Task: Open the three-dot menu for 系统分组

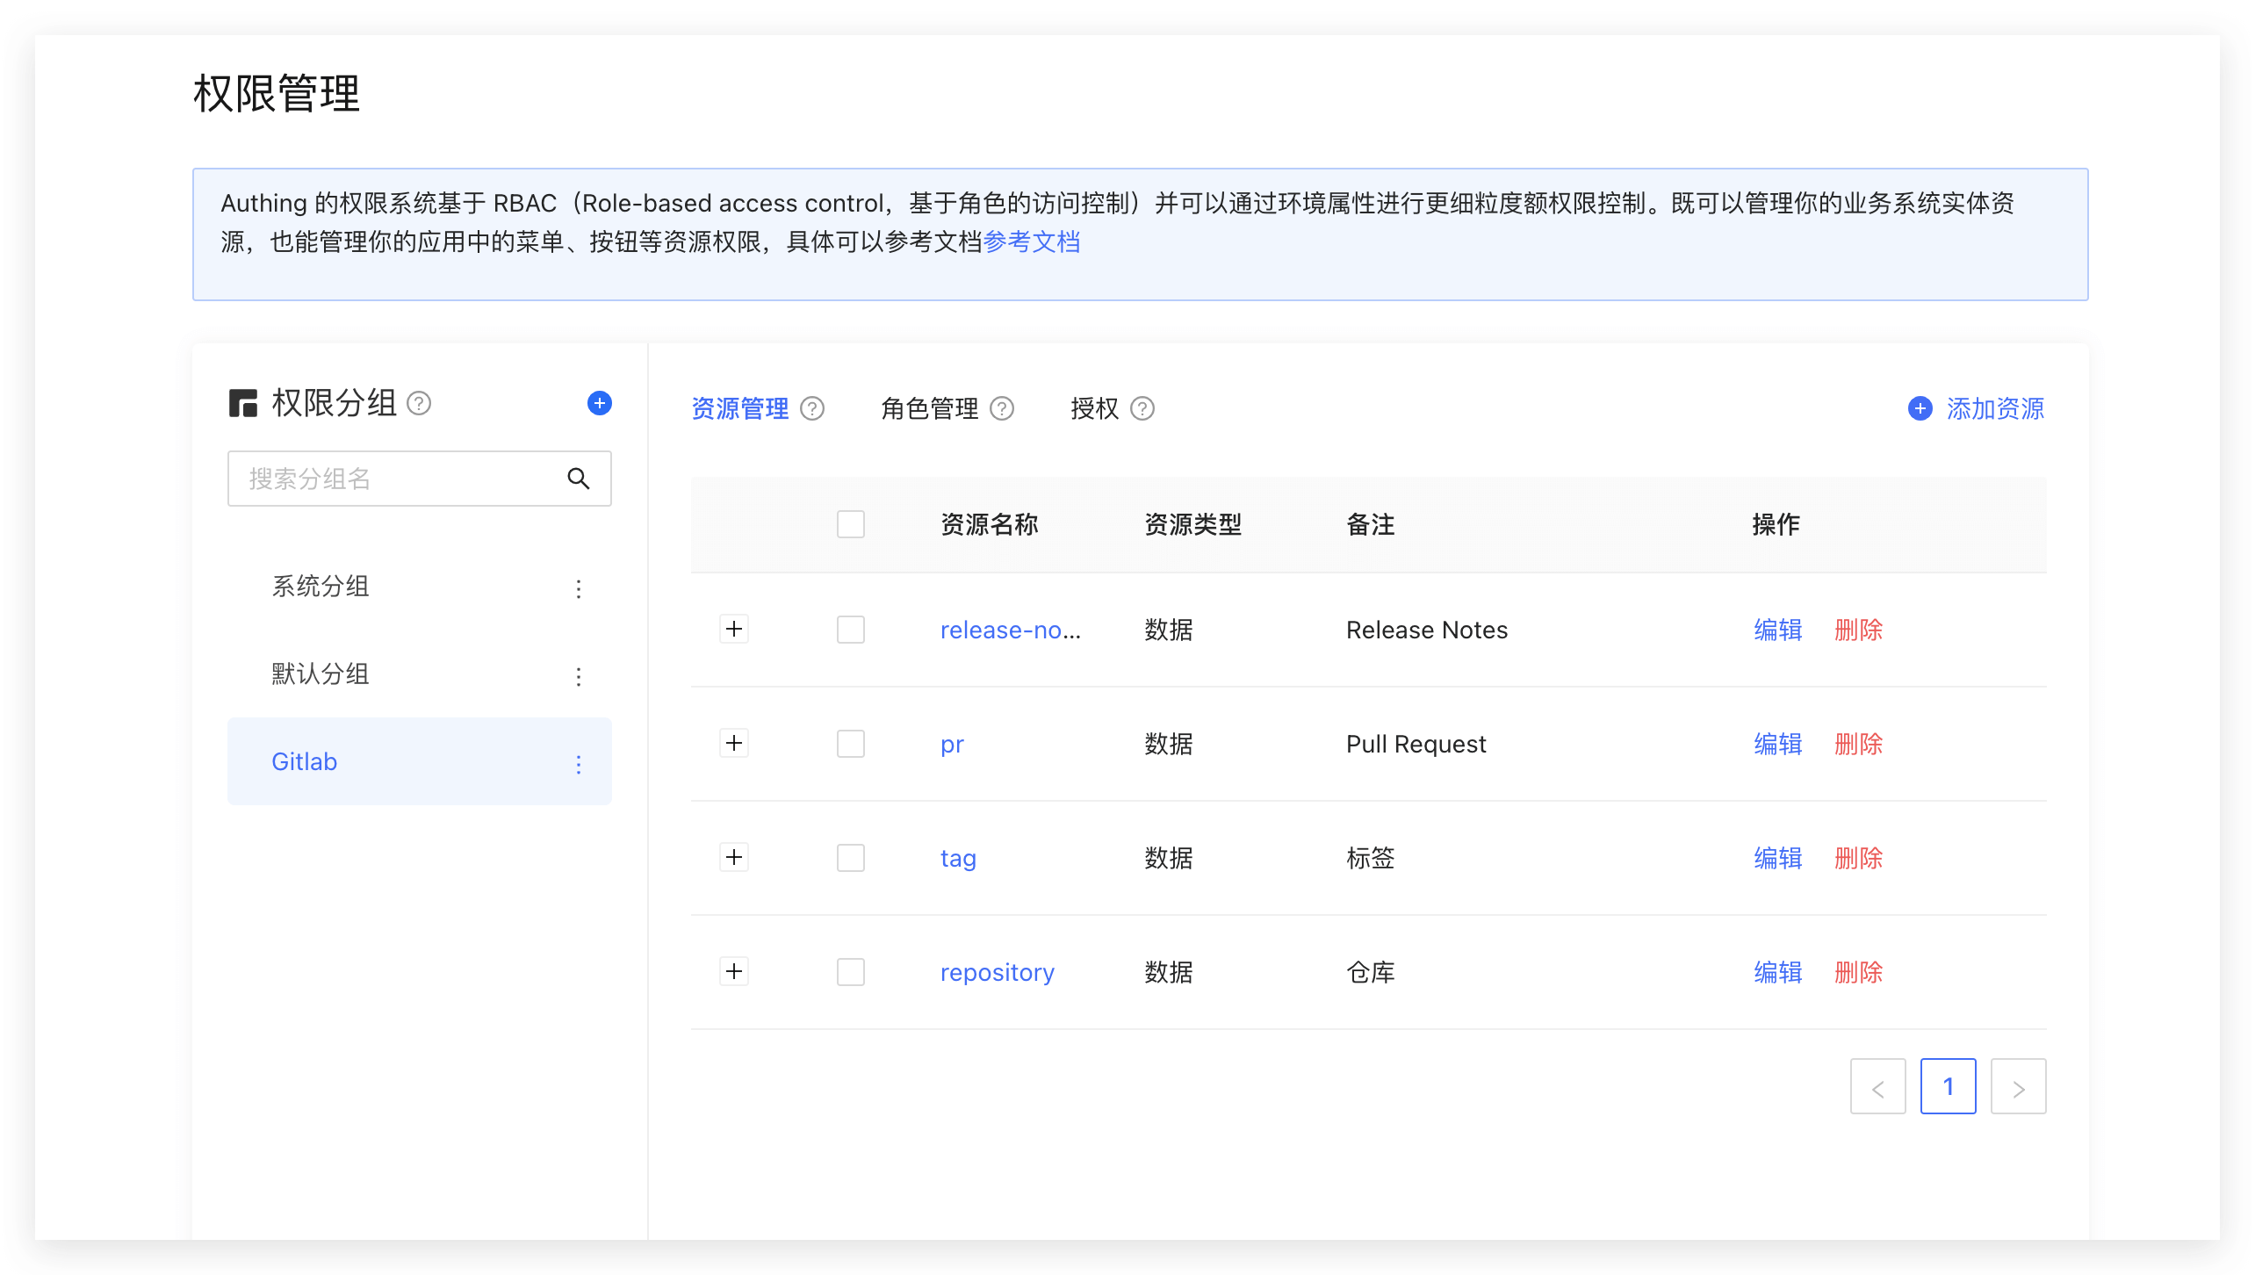Action: point(578,588)
